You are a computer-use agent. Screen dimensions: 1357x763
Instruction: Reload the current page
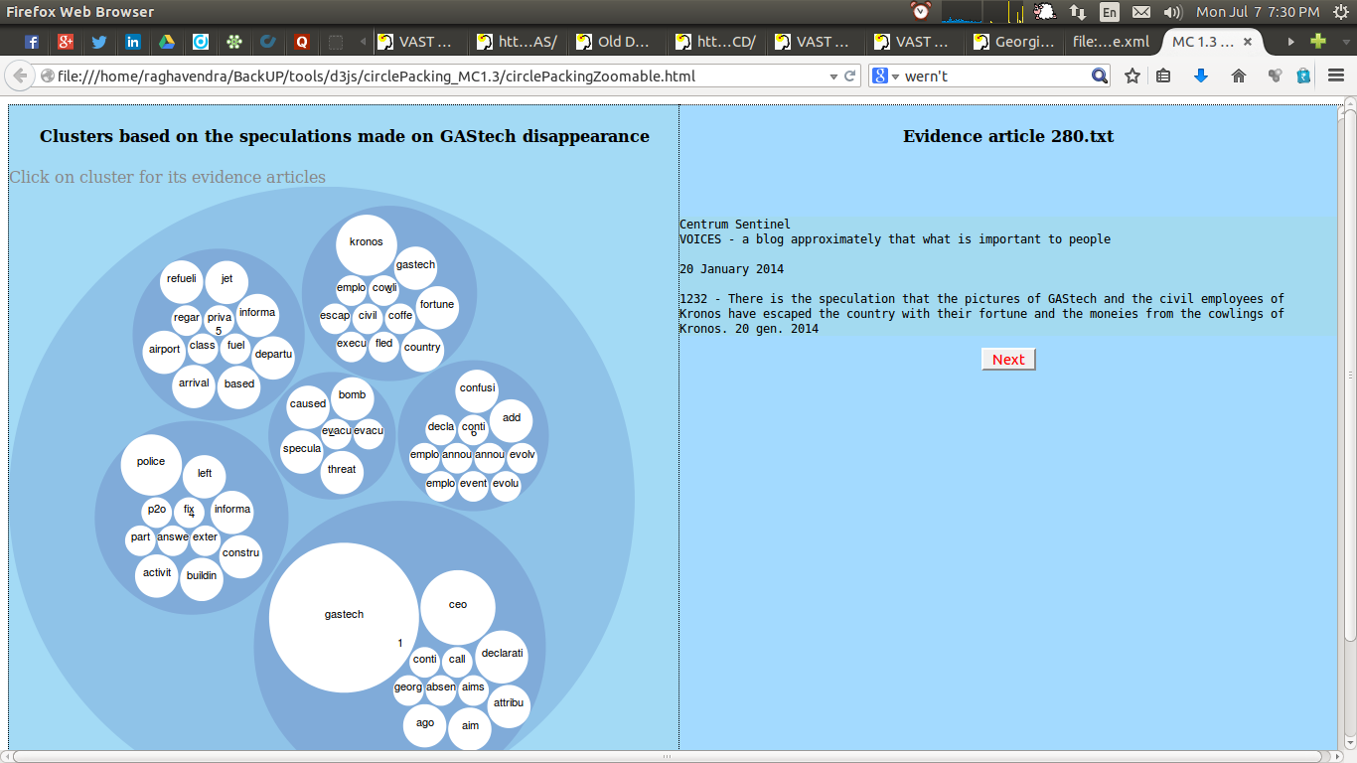(x=850, y=76)
